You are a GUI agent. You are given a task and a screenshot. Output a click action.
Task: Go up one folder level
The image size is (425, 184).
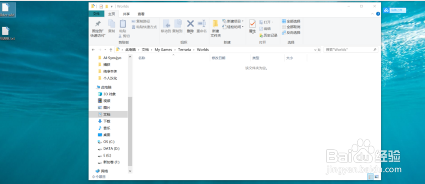click(x=110, y=50)
